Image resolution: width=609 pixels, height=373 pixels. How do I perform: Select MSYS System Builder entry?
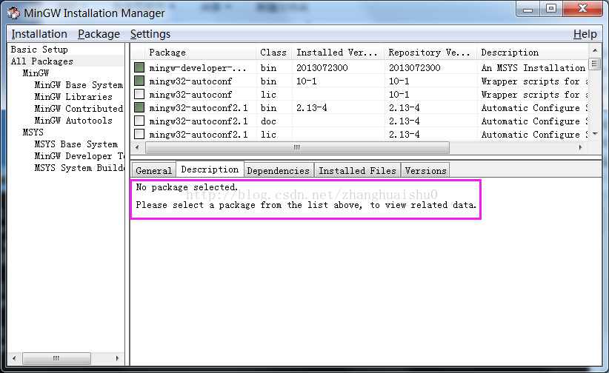click(x=79, y=168)
